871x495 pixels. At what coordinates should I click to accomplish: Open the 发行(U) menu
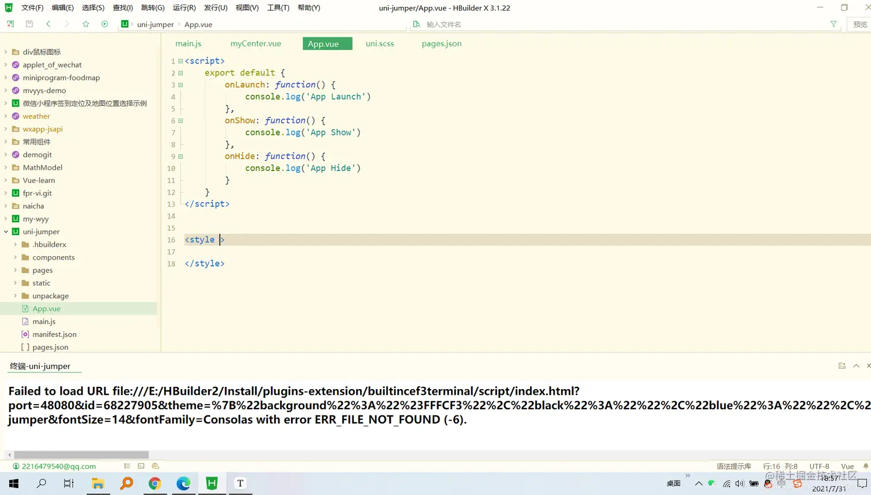[x=215, y=7]
